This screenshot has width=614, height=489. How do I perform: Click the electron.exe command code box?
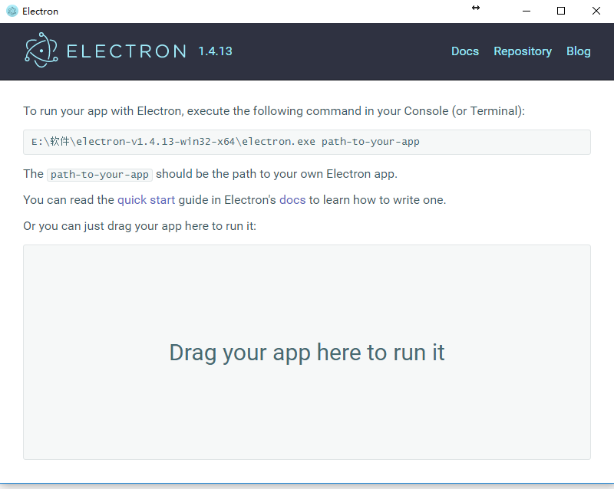click(307, 142)
